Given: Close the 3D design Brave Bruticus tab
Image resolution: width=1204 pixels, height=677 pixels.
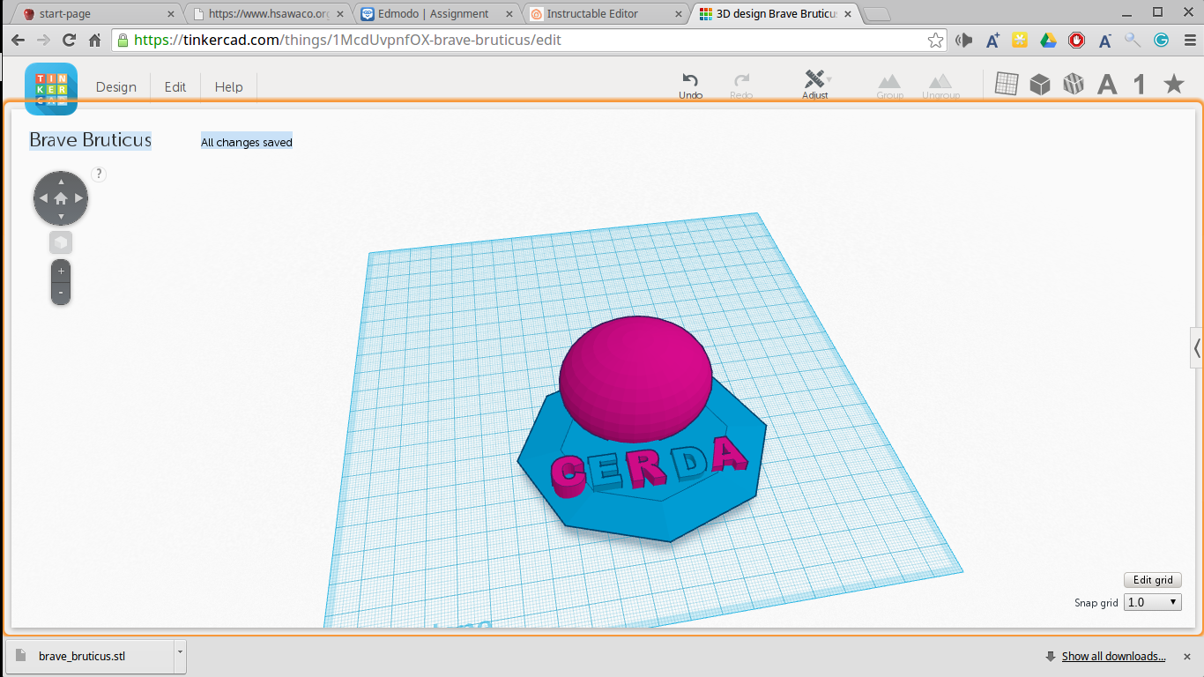Looking at the screenshot, I should pos(847,14).
